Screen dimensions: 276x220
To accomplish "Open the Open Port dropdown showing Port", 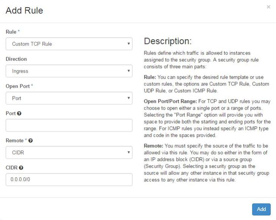I will [x=69, y=98].
